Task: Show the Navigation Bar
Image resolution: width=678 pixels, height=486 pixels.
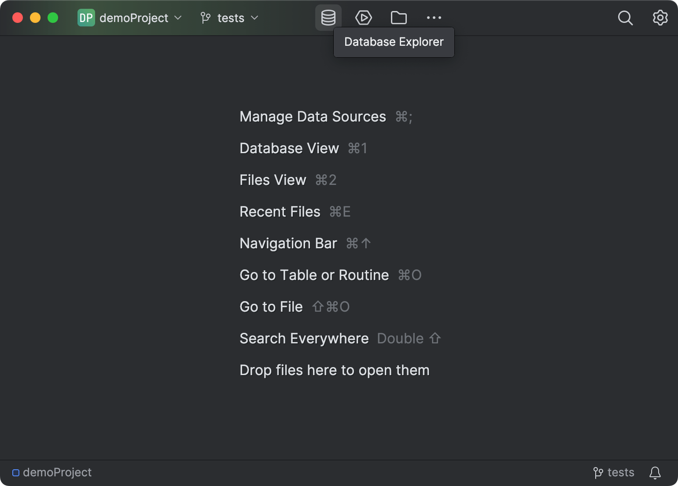Action: 288,243
